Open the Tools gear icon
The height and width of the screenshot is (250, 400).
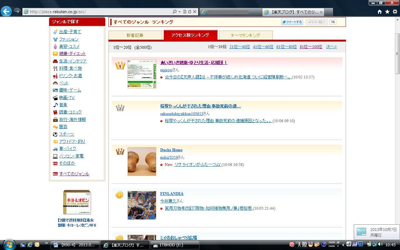pyautogui.click(x=395, y=12)
